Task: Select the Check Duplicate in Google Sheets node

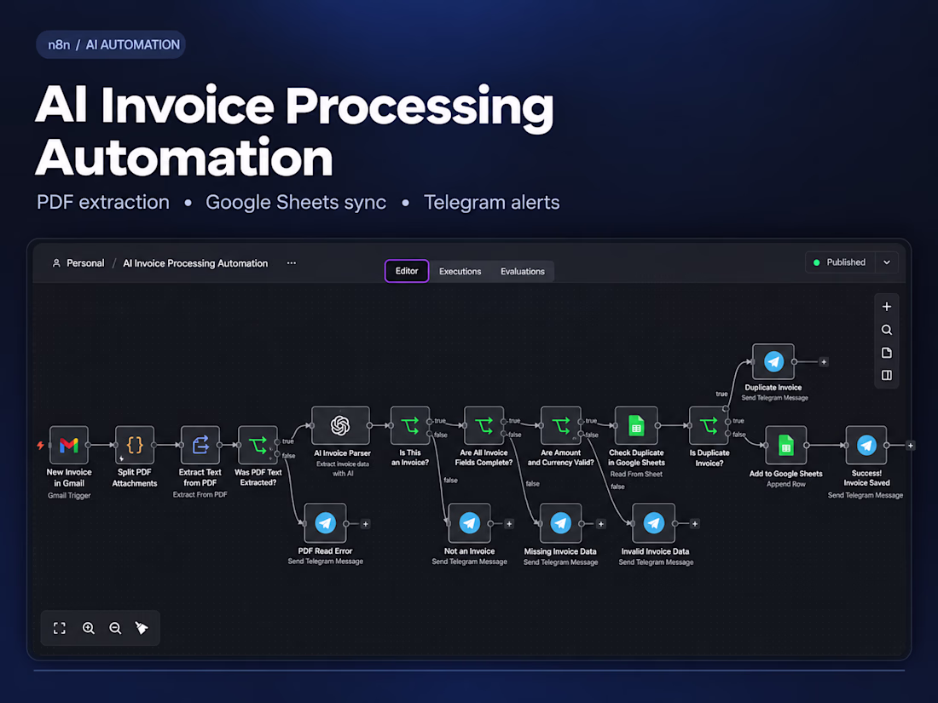Action: 636,425
